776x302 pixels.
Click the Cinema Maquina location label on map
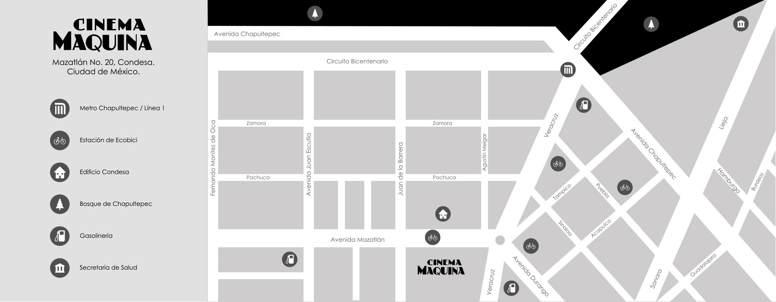441,267
